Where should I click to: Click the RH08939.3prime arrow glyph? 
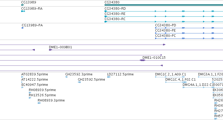click(x=39, y=103)
